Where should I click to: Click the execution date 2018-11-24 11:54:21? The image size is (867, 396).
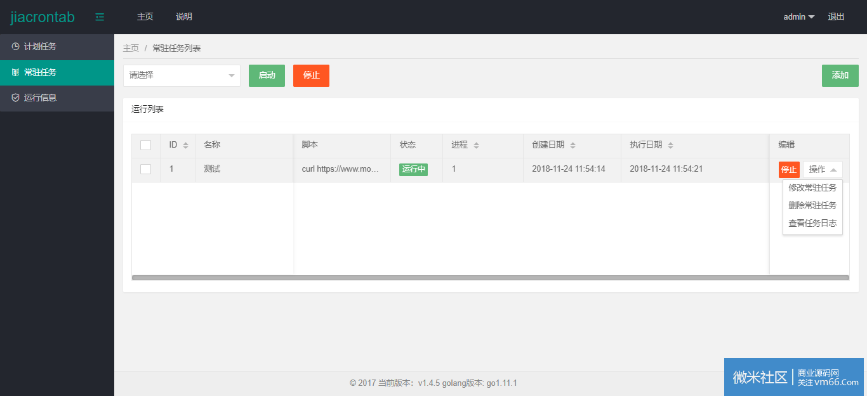pos(666,169)
